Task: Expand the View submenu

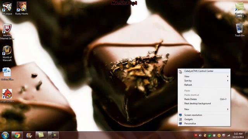Action: [x=204, y=76]
